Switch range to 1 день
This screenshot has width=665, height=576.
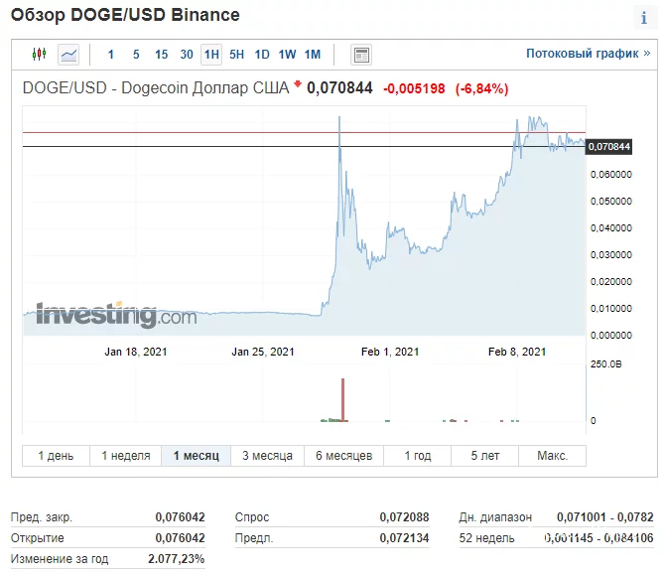point(56,456)
